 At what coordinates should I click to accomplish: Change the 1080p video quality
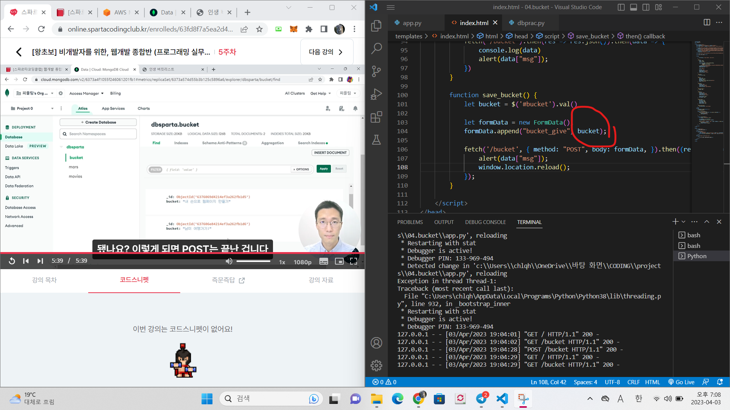click(x=302, y=262)
